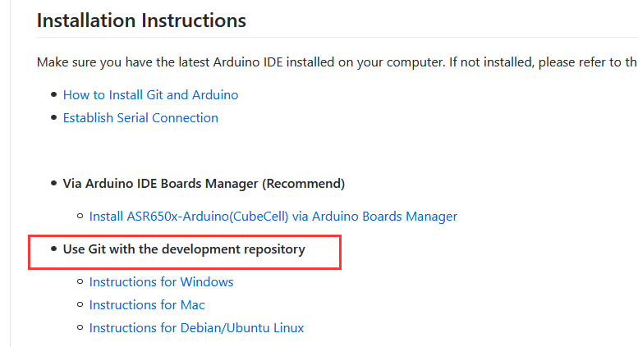Click hollow bullet beside Instructions for Mac
The image size is (638, 347).
click(80, 304)
